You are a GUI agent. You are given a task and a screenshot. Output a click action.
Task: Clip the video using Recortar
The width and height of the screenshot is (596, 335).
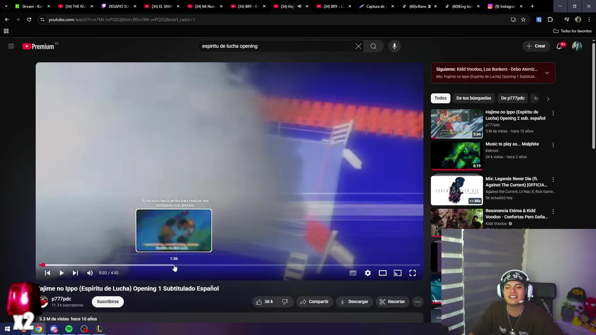click(x=392, y=301)
